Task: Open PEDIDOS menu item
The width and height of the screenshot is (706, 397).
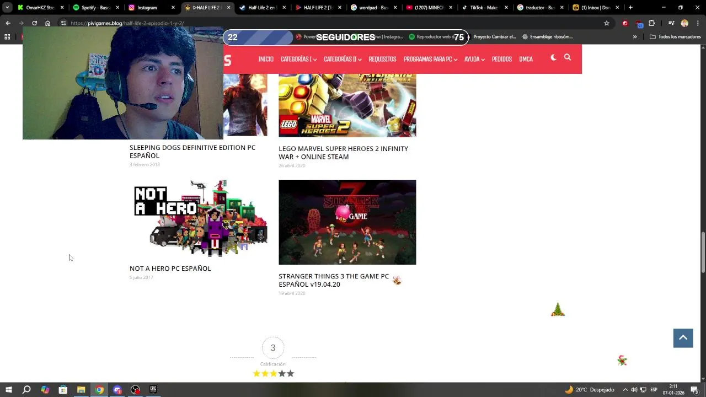Action: [502, 59]
